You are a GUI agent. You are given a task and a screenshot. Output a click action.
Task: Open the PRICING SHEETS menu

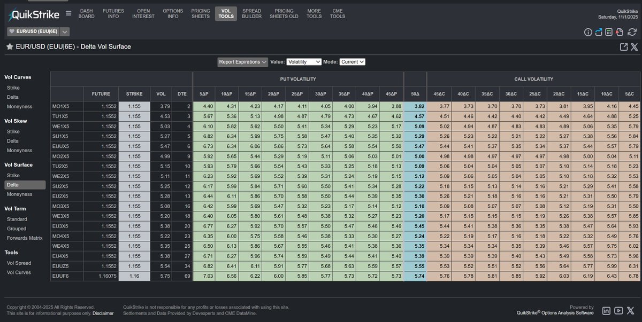point(201,13)
